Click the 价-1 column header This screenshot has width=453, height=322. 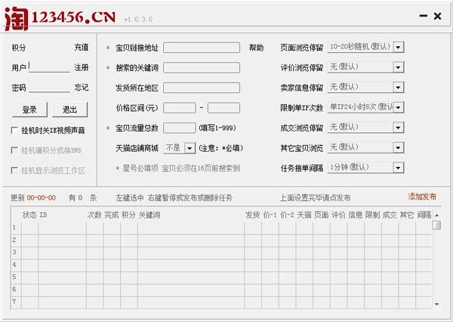tap(270, 215)
